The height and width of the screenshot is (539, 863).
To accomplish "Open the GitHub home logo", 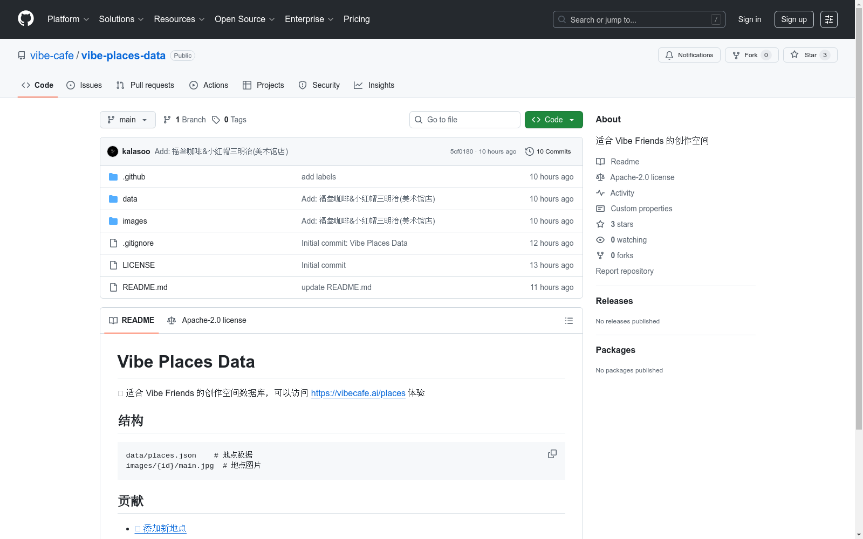I will 26,19.
